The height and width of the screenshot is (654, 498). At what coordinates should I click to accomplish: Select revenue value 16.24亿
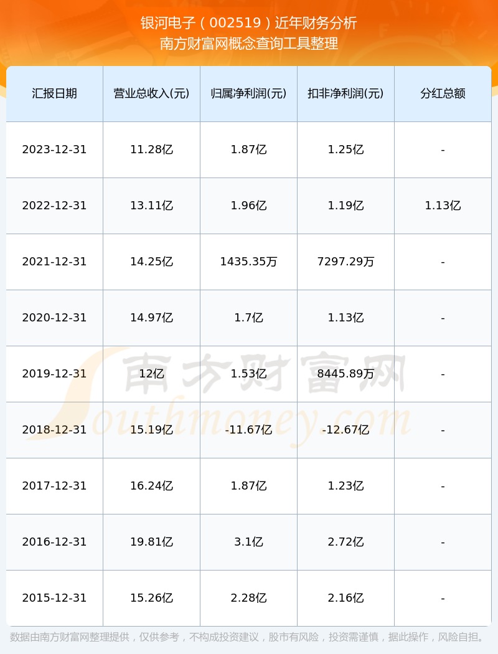(x=152, y=486)
